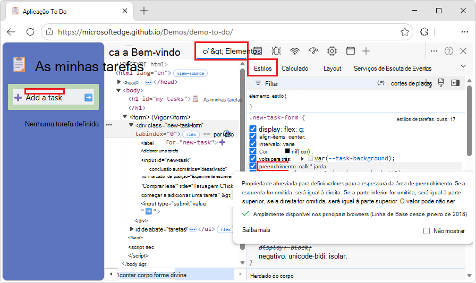Image resolution: width=476 pixels, height=283 pixels.
Task: Click the DOM tree scrollbar down arrow
Action: tap(242, 263)
